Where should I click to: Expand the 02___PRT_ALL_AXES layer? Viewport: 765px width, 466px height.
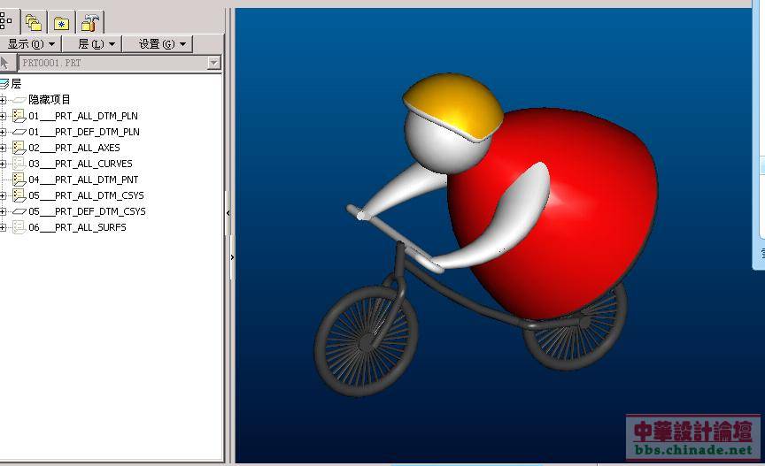[3, 148]
